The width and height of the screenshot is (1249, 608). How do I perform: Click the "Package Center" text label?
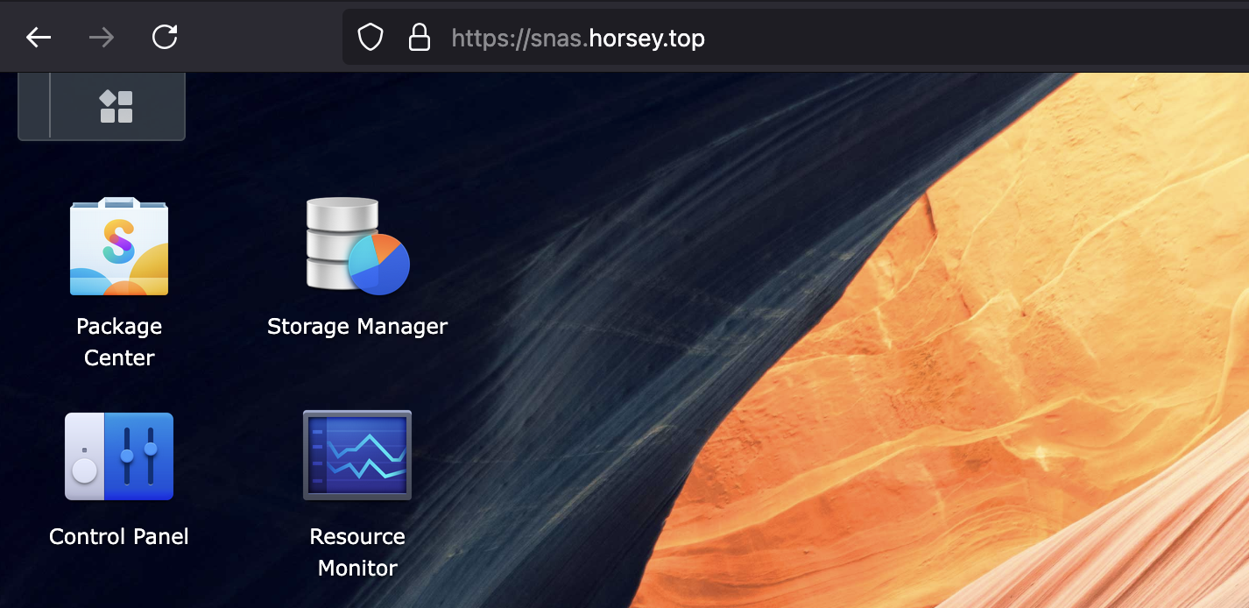click(119, 342)
